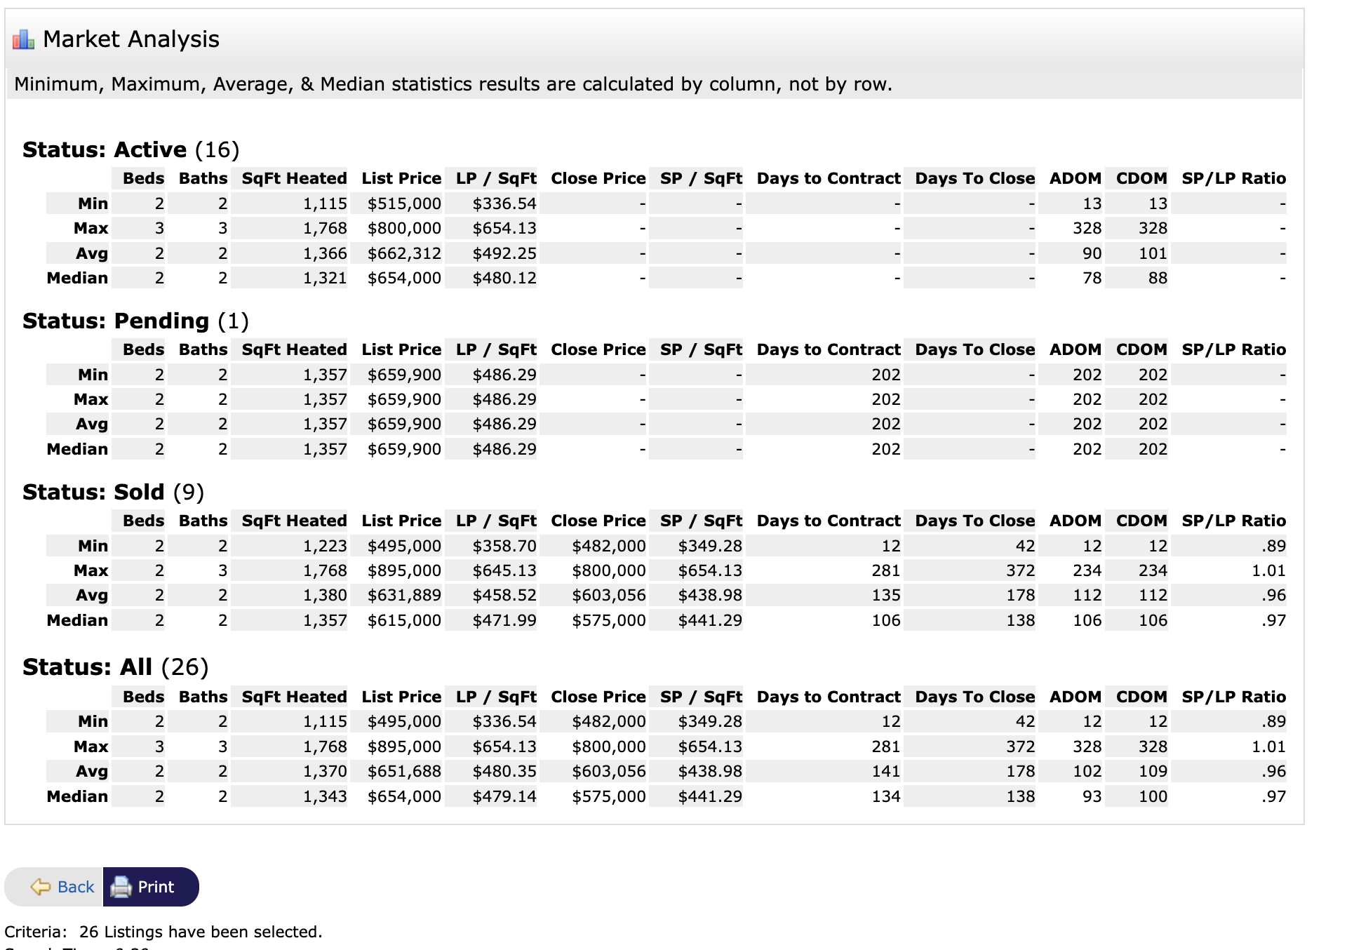Click the CDOM column header in All table
The width and height of the screenshot is (1347, 950).
coord(1139,696)
